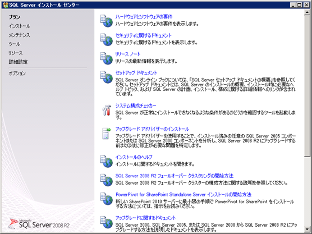This screenshot has height=234, width=312.
Task: Click the icon beside フェールオーバー クラスタリングの開始方法
Action: pos(106,180)
